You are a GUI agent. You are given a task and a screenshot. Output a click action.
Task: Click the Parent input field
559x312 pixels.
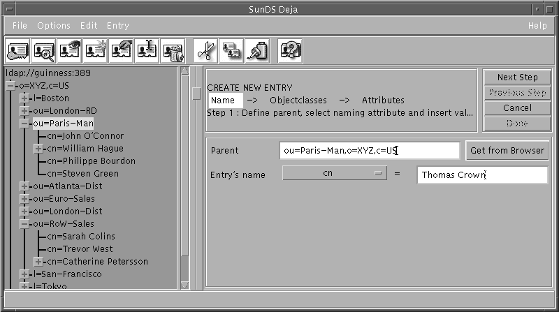coord(370,150)
